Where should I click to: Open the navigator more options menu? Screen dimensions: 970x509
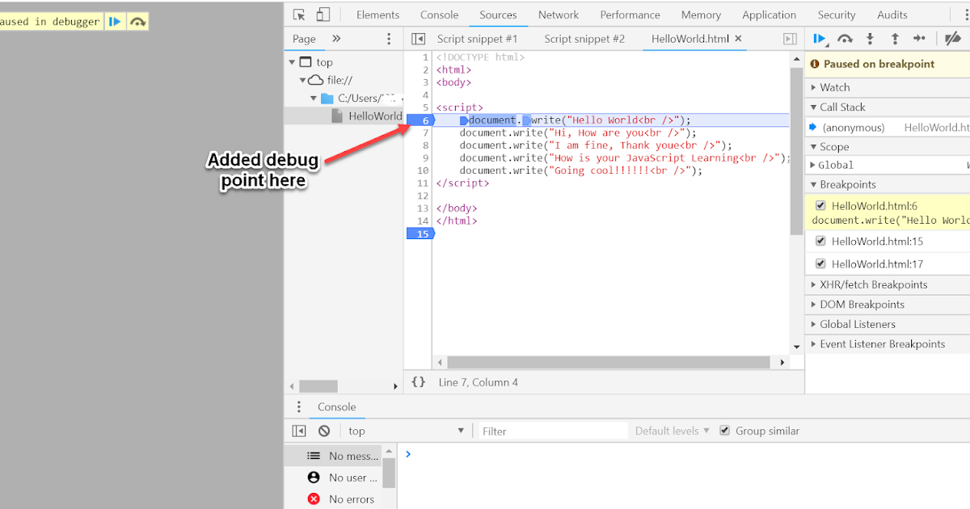coord(389,39)
